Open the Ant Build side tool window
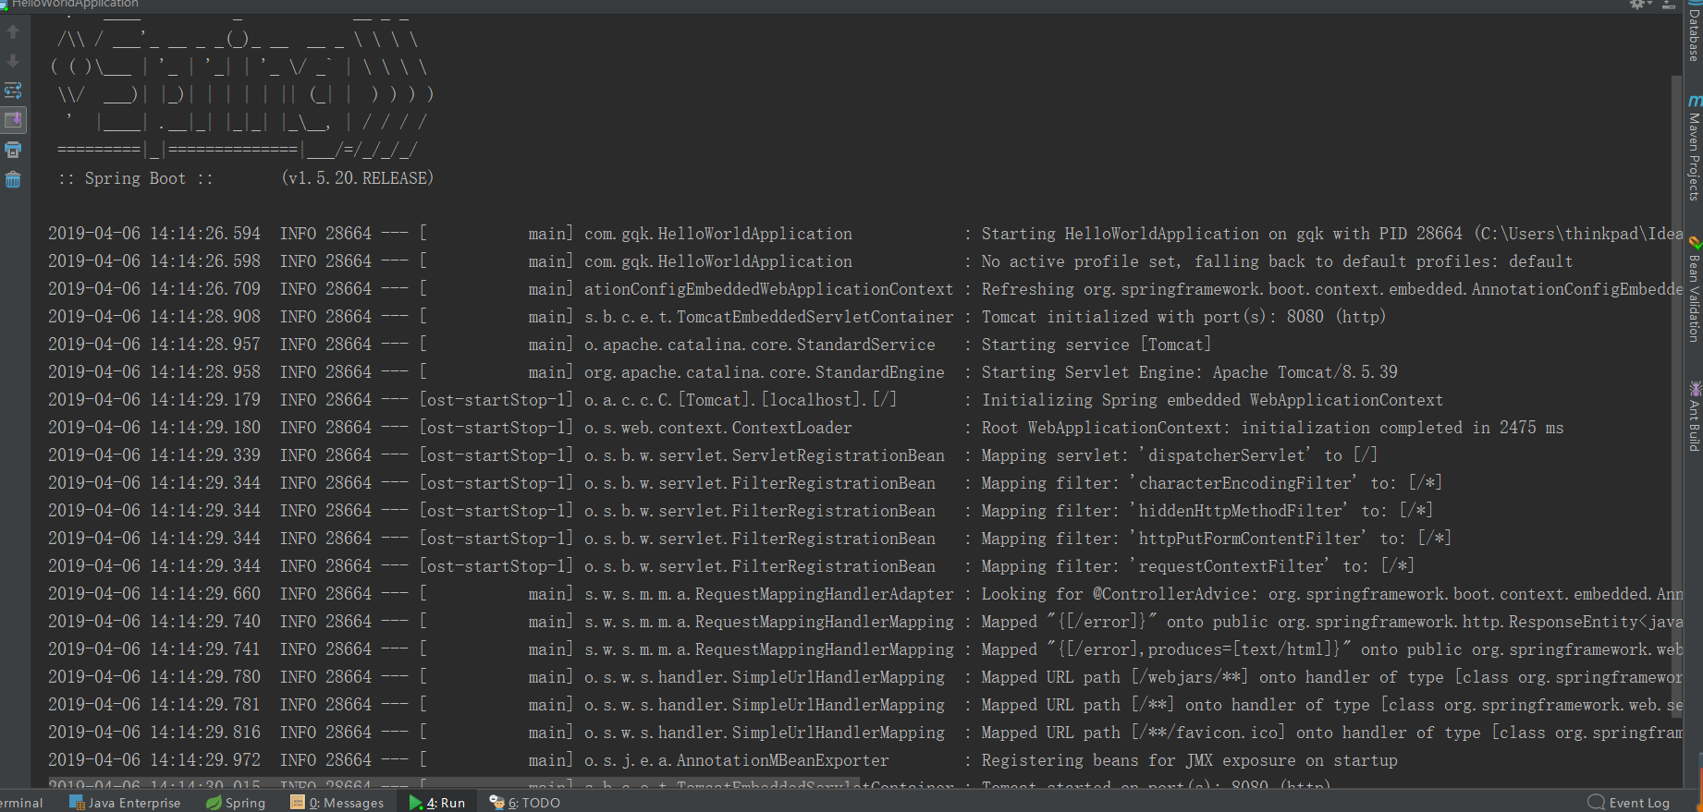 [x=1694, y=418]
